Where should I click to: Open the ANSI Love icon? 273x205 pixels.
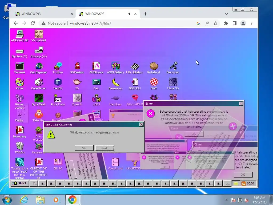point(96,66)
